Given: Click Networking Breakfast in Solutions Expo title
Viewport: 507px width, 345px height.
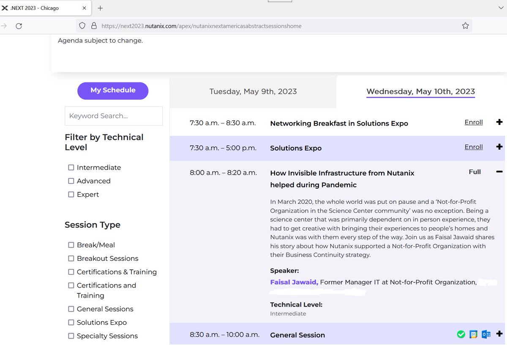Looking at the screenshot, I should [x=339, y=123].
